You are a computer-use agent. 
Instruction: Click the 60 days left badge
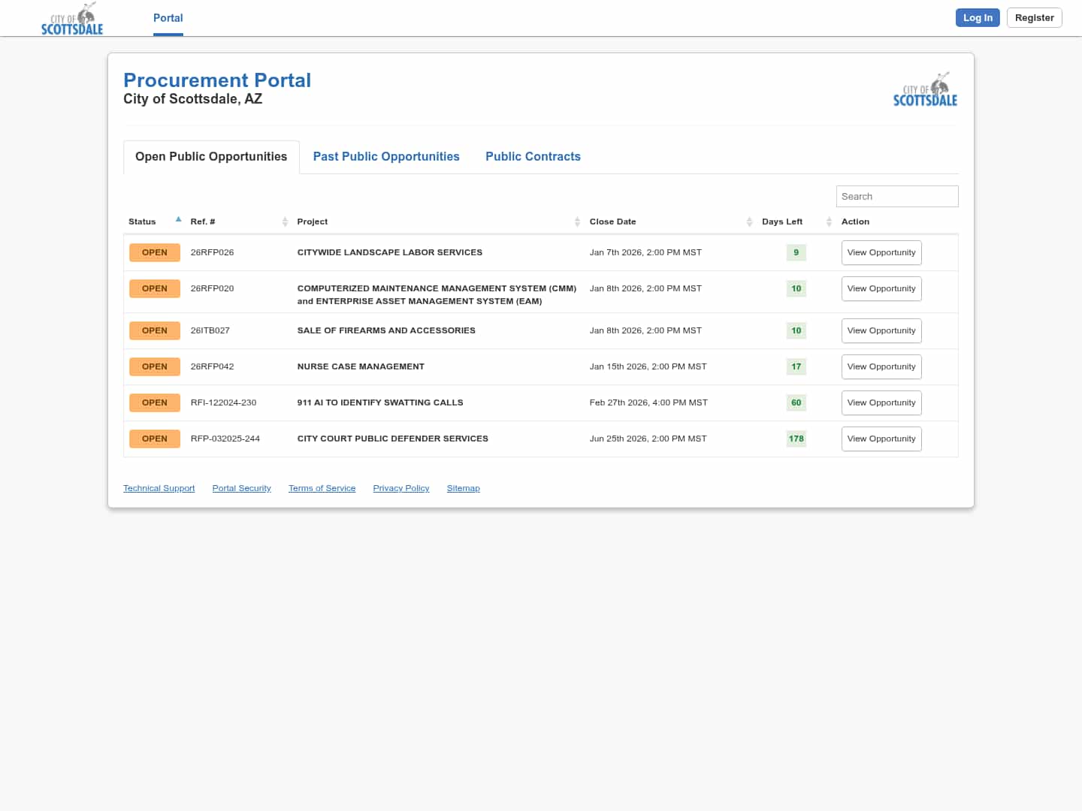(796, 402)
